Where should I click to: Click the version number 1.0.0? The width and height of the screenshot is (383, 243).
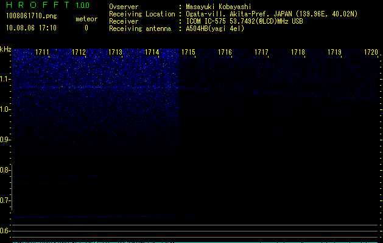83,5
